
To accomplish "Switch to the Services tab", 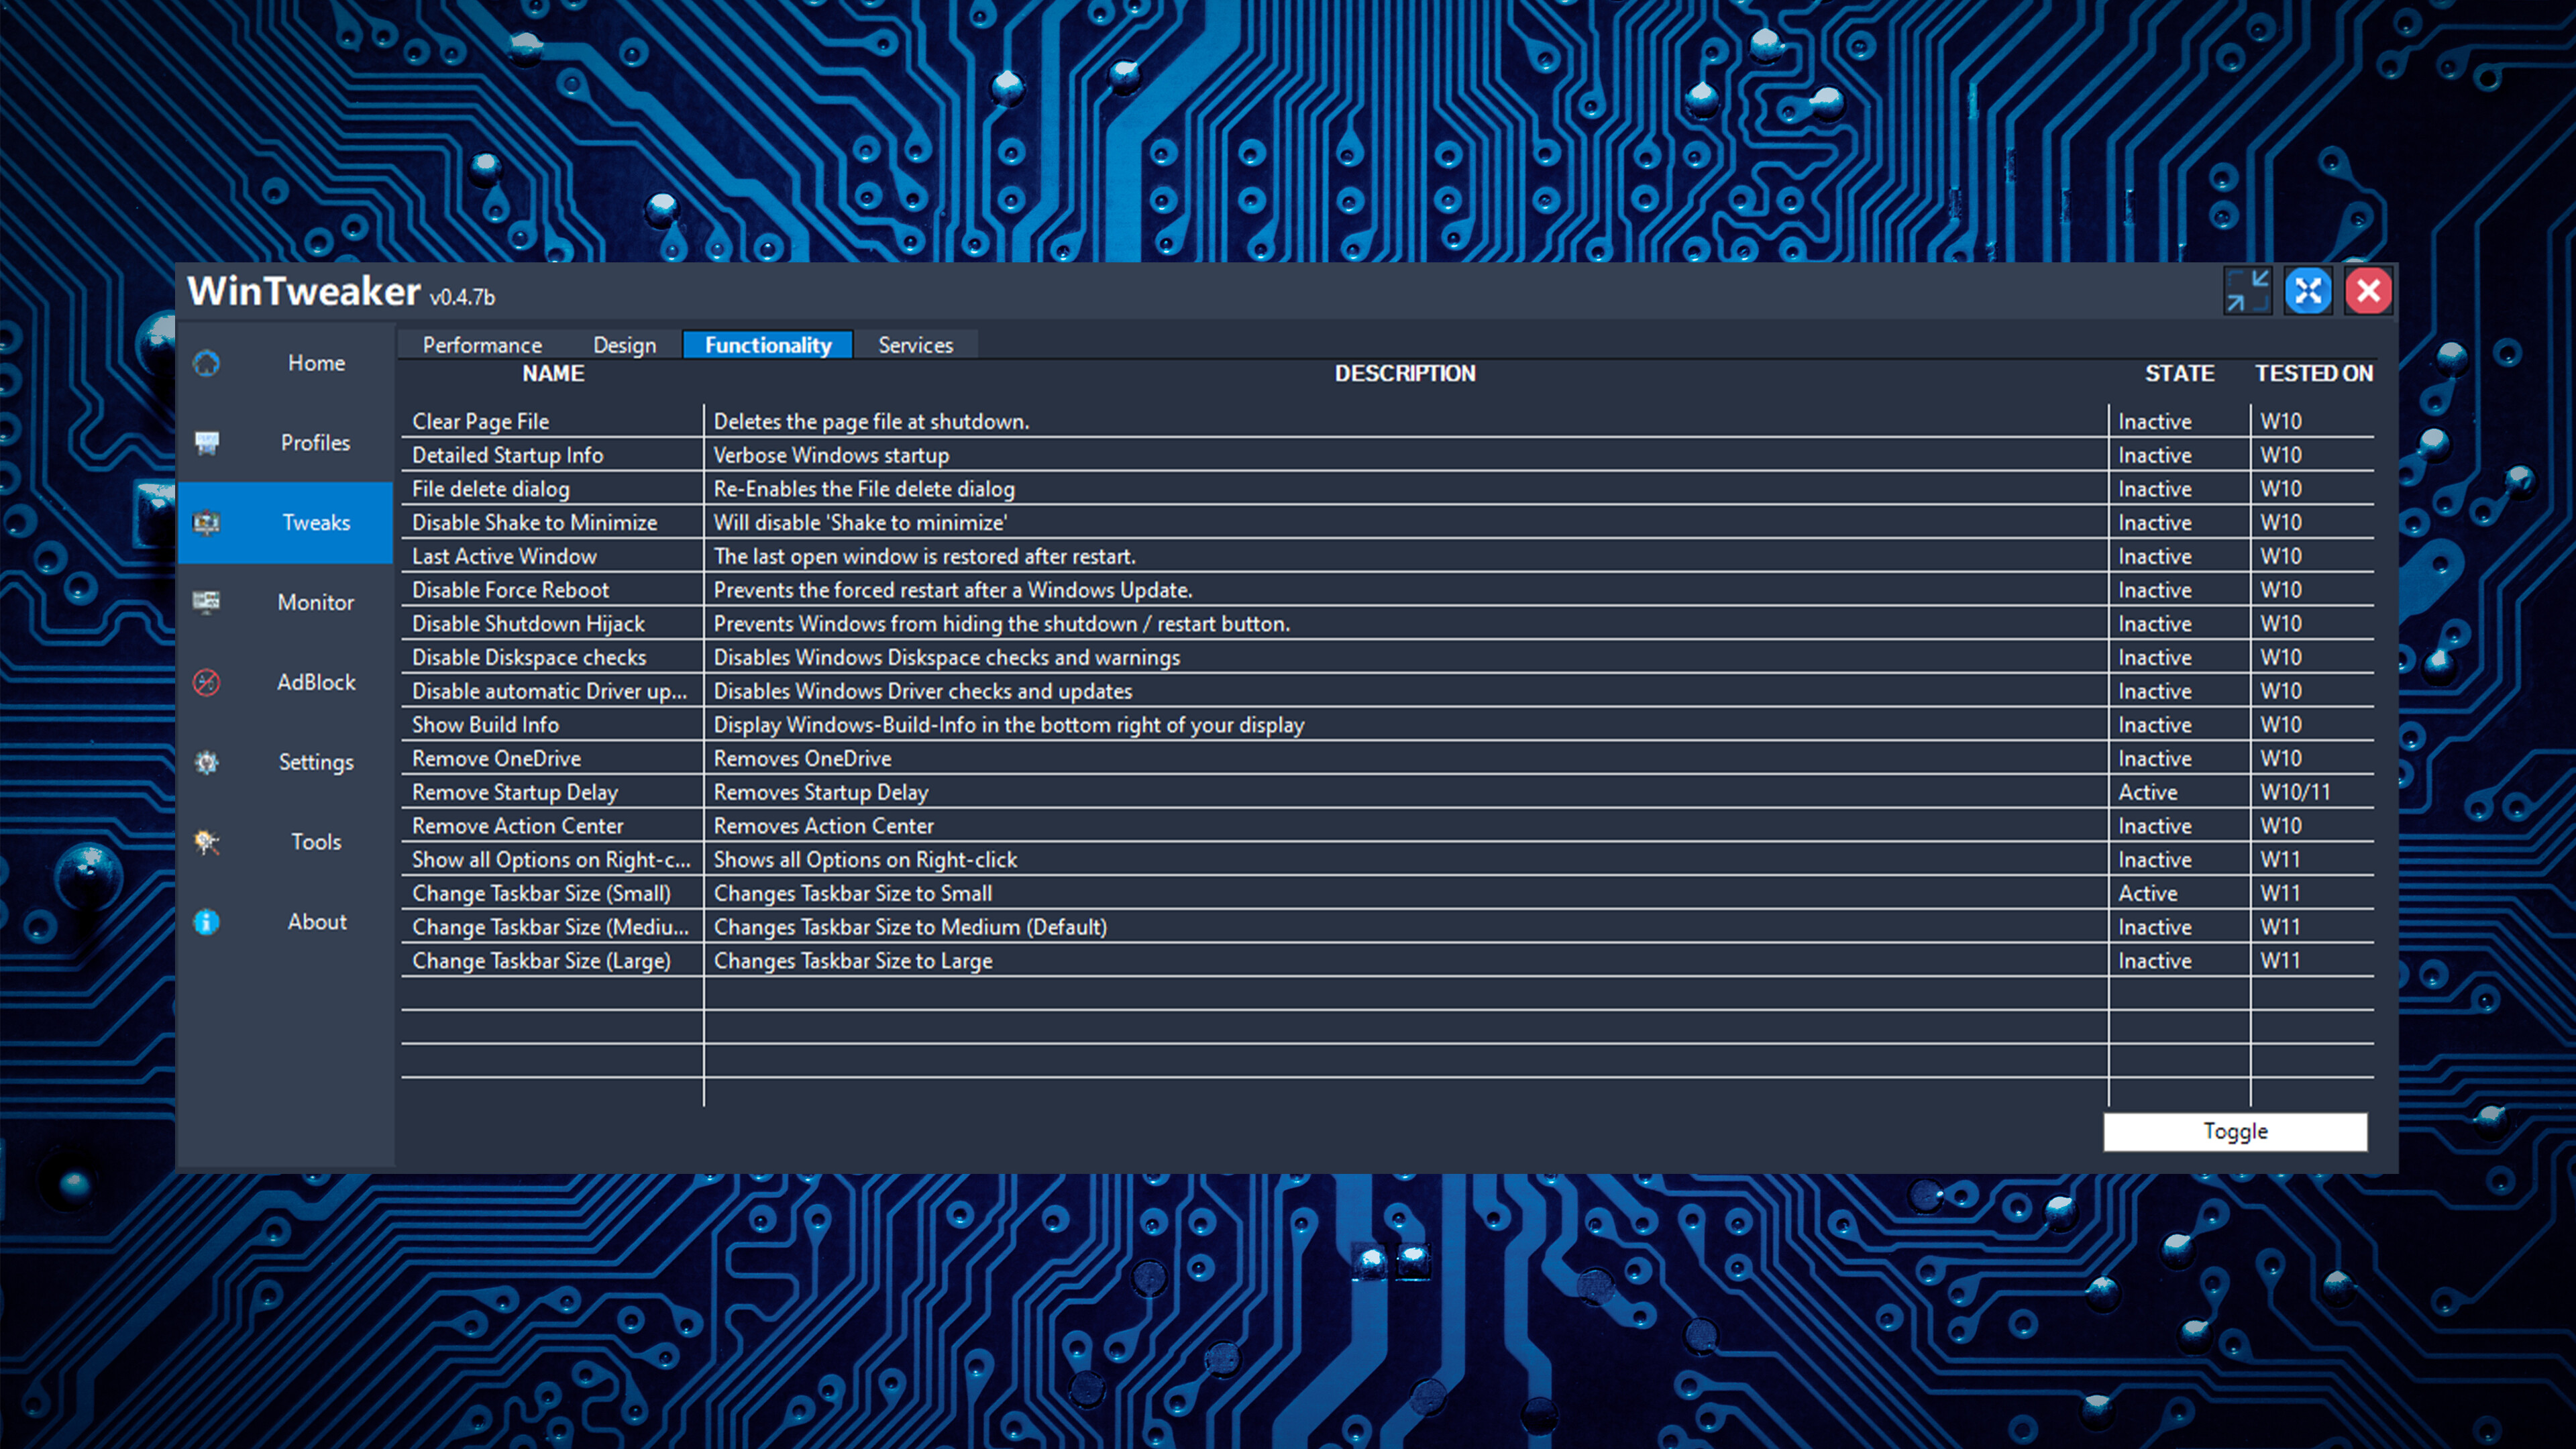I will tap(915, 344).
